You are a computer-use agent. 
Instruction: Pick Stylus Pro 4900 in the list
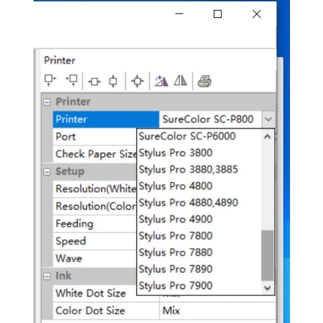tap(176, 219)
